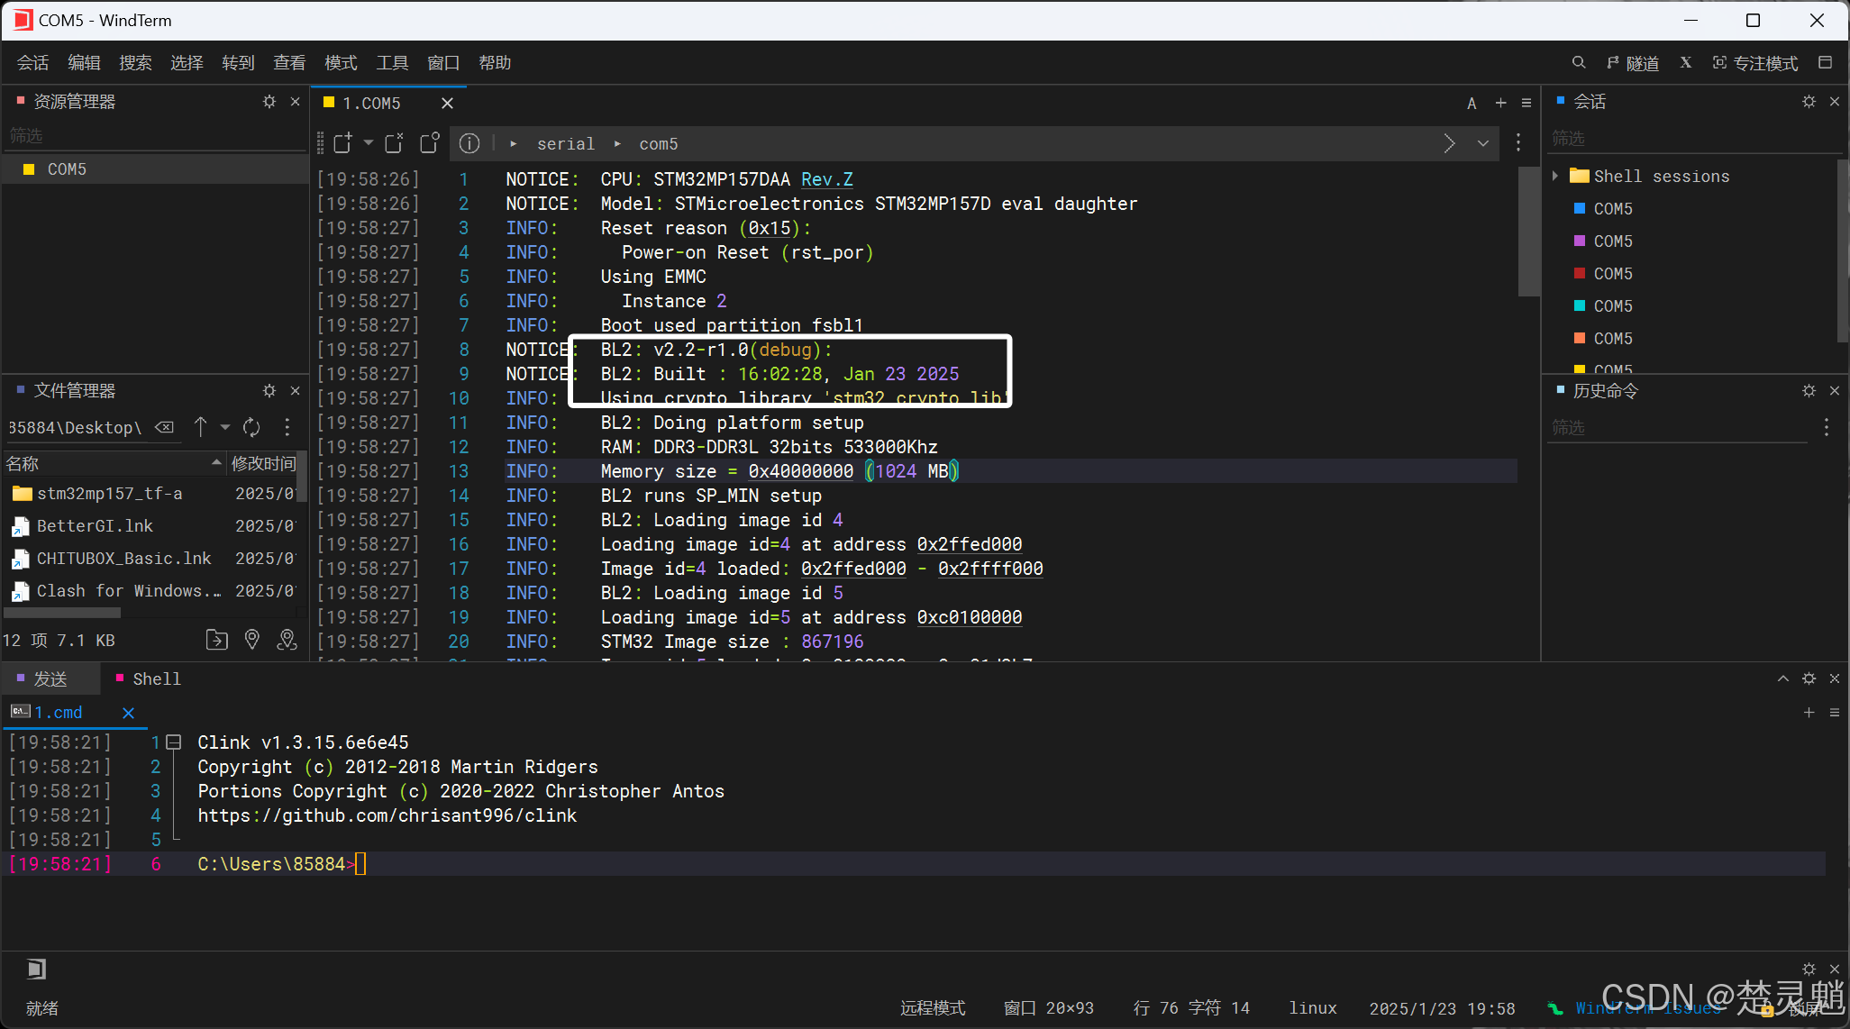1850x1029 pixels.
Task: Expand the chevron dropdown on terminal path bar
Action: click(1482, 143)
